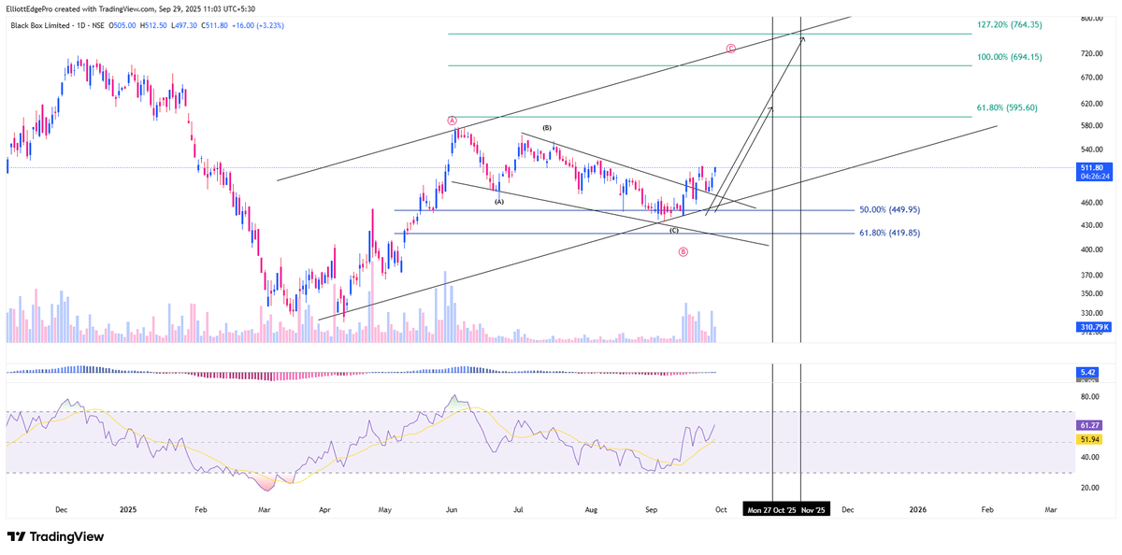Select the 50.00% (449.95) retracement label

coord(889,210)
